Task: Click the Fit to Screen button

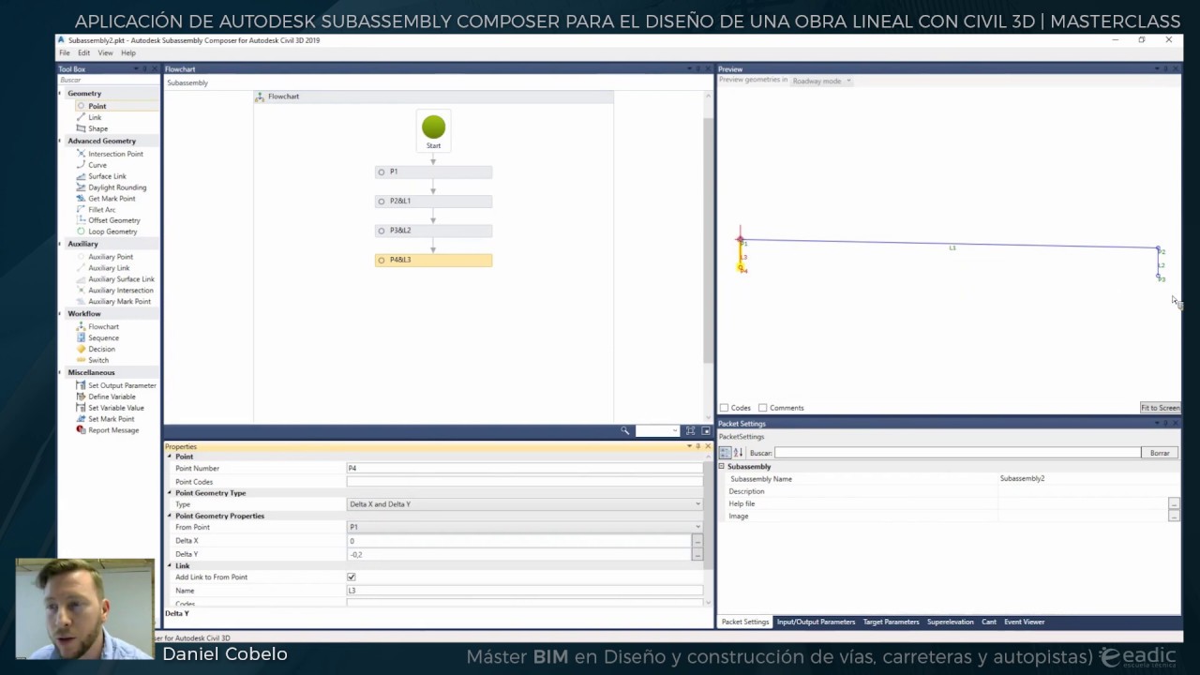Action: coord(1160,408)
